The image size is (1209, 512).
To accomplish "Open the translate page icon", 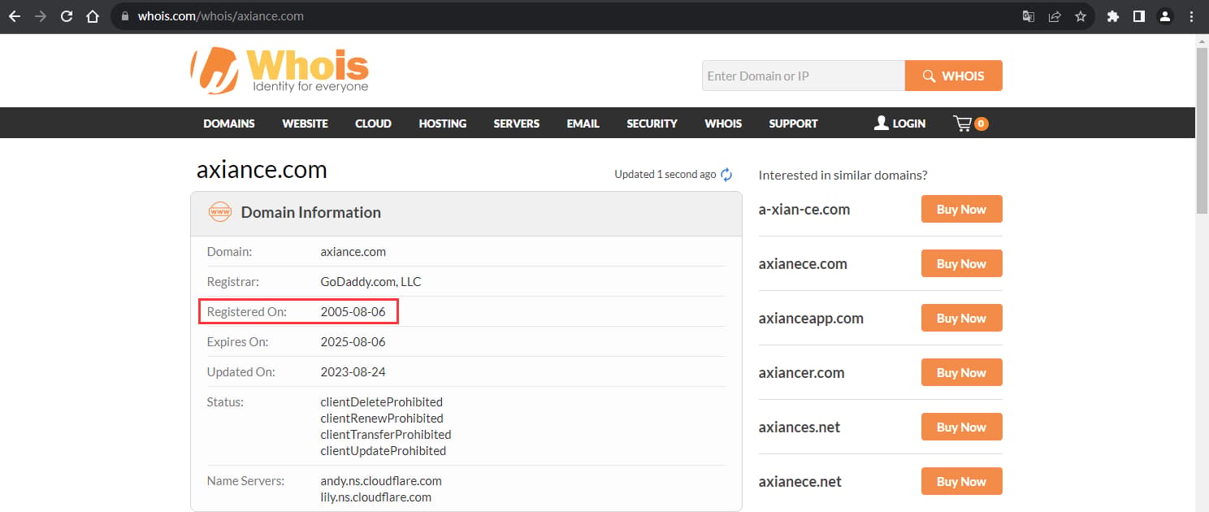I will [1029, 16].
